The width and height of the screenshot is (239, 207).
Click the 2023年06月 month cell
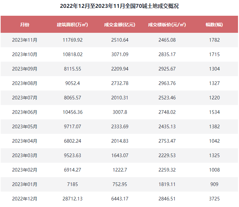pos(25,112)
